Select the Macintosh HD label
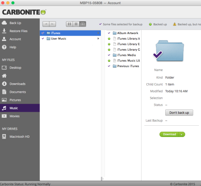 click(x=19, y=137)
